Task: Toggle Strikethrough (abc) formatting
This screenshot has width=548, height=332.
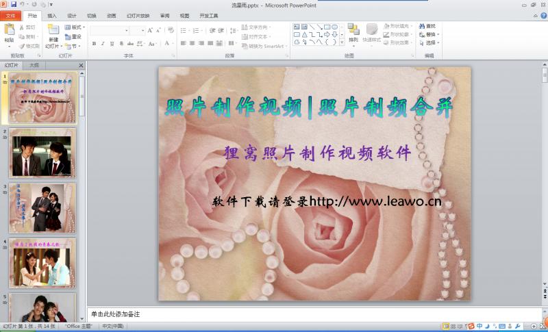Action: [130, 44]
